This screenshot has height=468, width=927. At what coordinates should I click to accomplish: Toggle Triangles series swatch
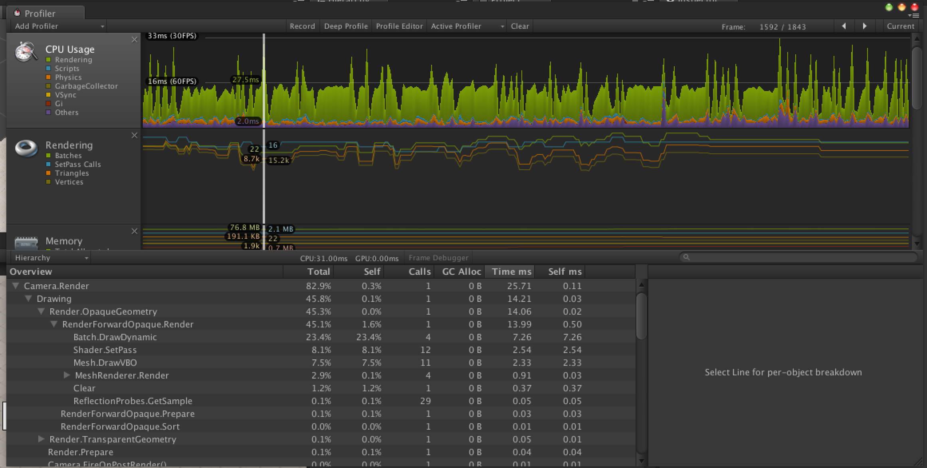pyautogui.click(x=48, y=173)
